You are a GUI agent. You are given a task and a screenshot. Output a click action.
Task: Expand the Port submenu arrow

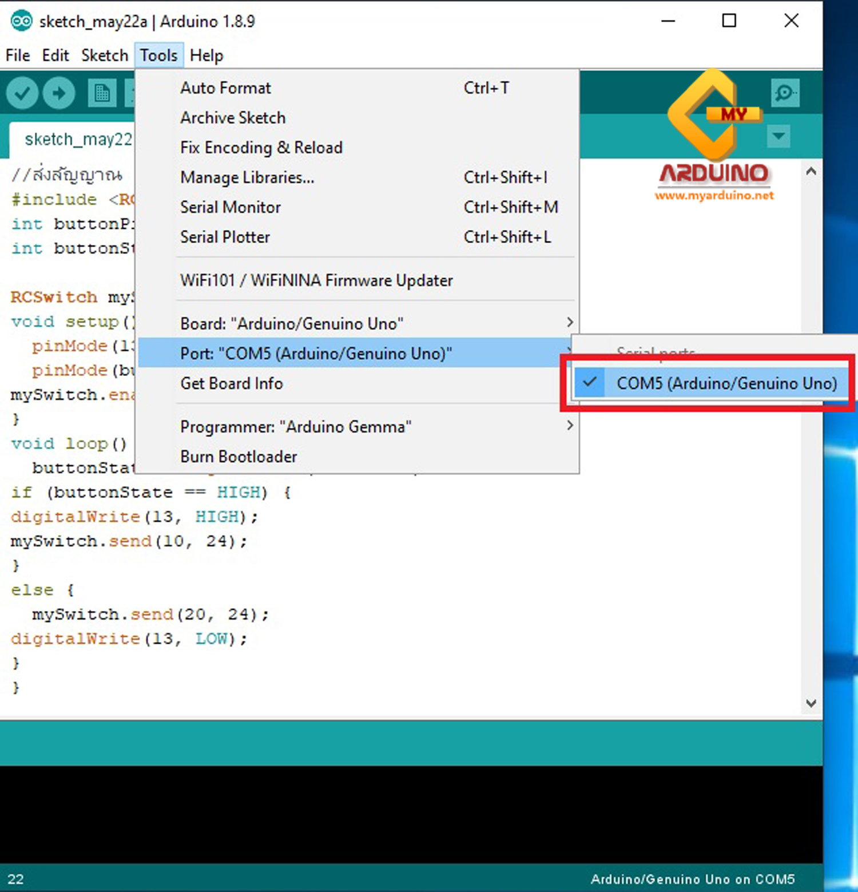570,352
